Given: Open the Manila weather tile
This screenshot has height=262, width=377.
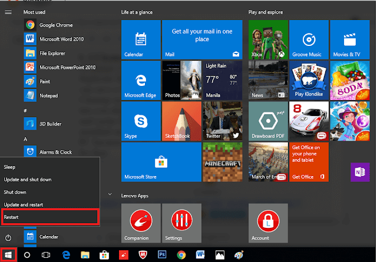Looking at the screenshot, I should [x=223, y=80].
